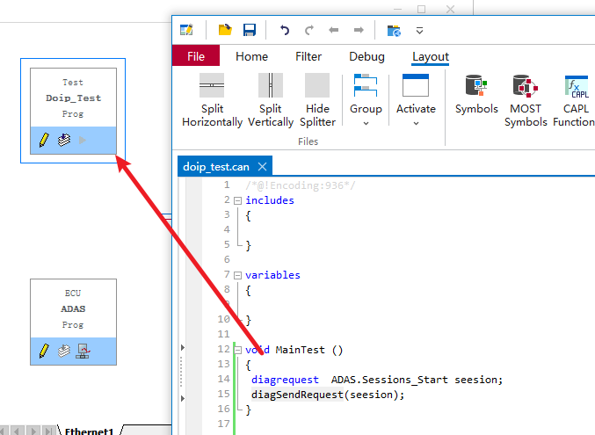This screenshot has width=595, height=435.
Task: Navigate forward with the right arrow
Action: point(359,30)
